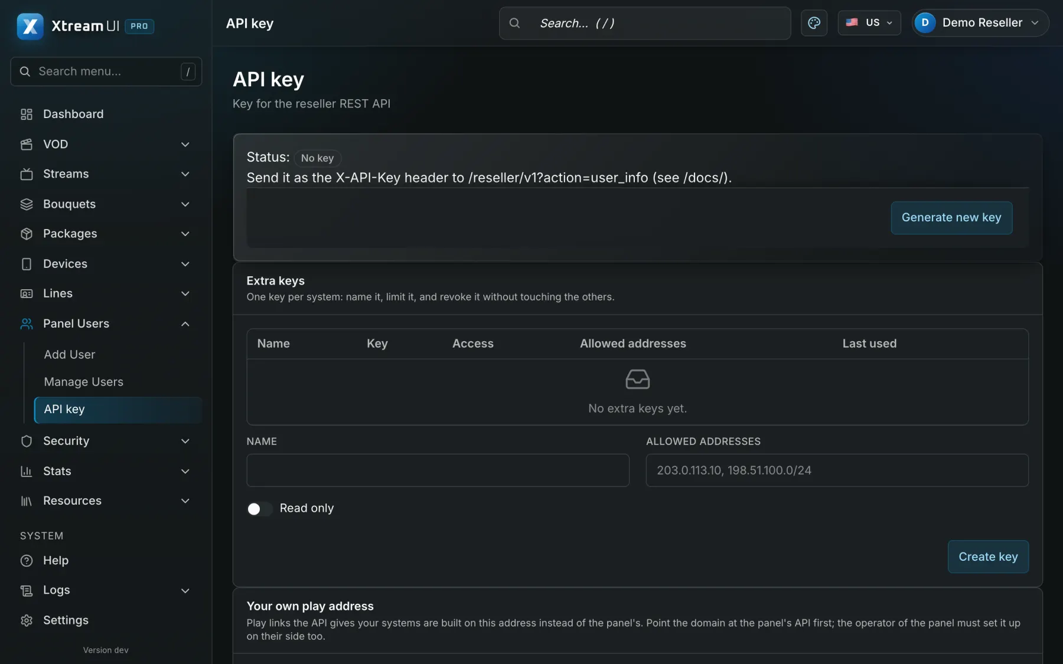Click the "No key" status badge
1063x664 pixels.
click(318, 158)
